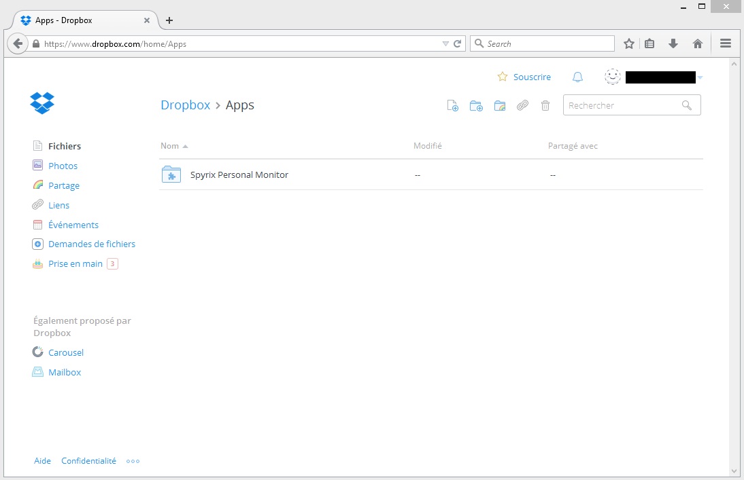Open browser downloads arrow
This screenshot has width=744, height=480.
[673, 43]
